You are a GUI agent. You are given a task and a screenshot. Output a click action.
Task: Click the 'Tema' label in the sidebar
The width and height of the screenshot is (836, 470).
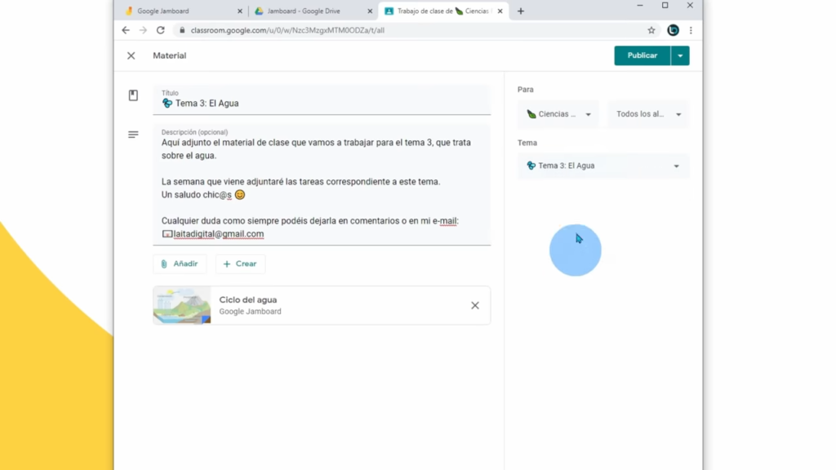(x=527, y=143)
